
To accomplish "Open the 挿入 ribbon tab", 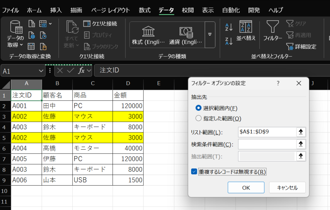I will 56,10.
